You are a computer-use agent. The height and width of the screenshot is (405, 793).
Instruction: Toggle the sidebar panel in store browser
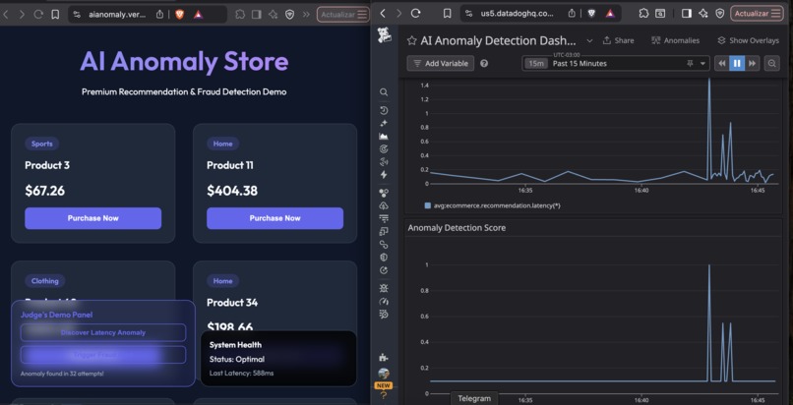click(257, 15)
